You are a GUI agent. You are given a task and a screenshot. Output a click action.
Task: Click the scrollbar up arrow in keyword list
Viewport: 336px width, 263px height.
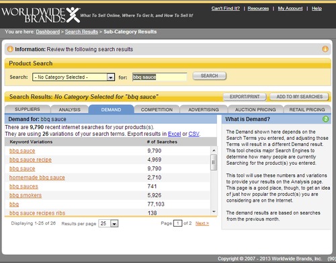point(214,150)
